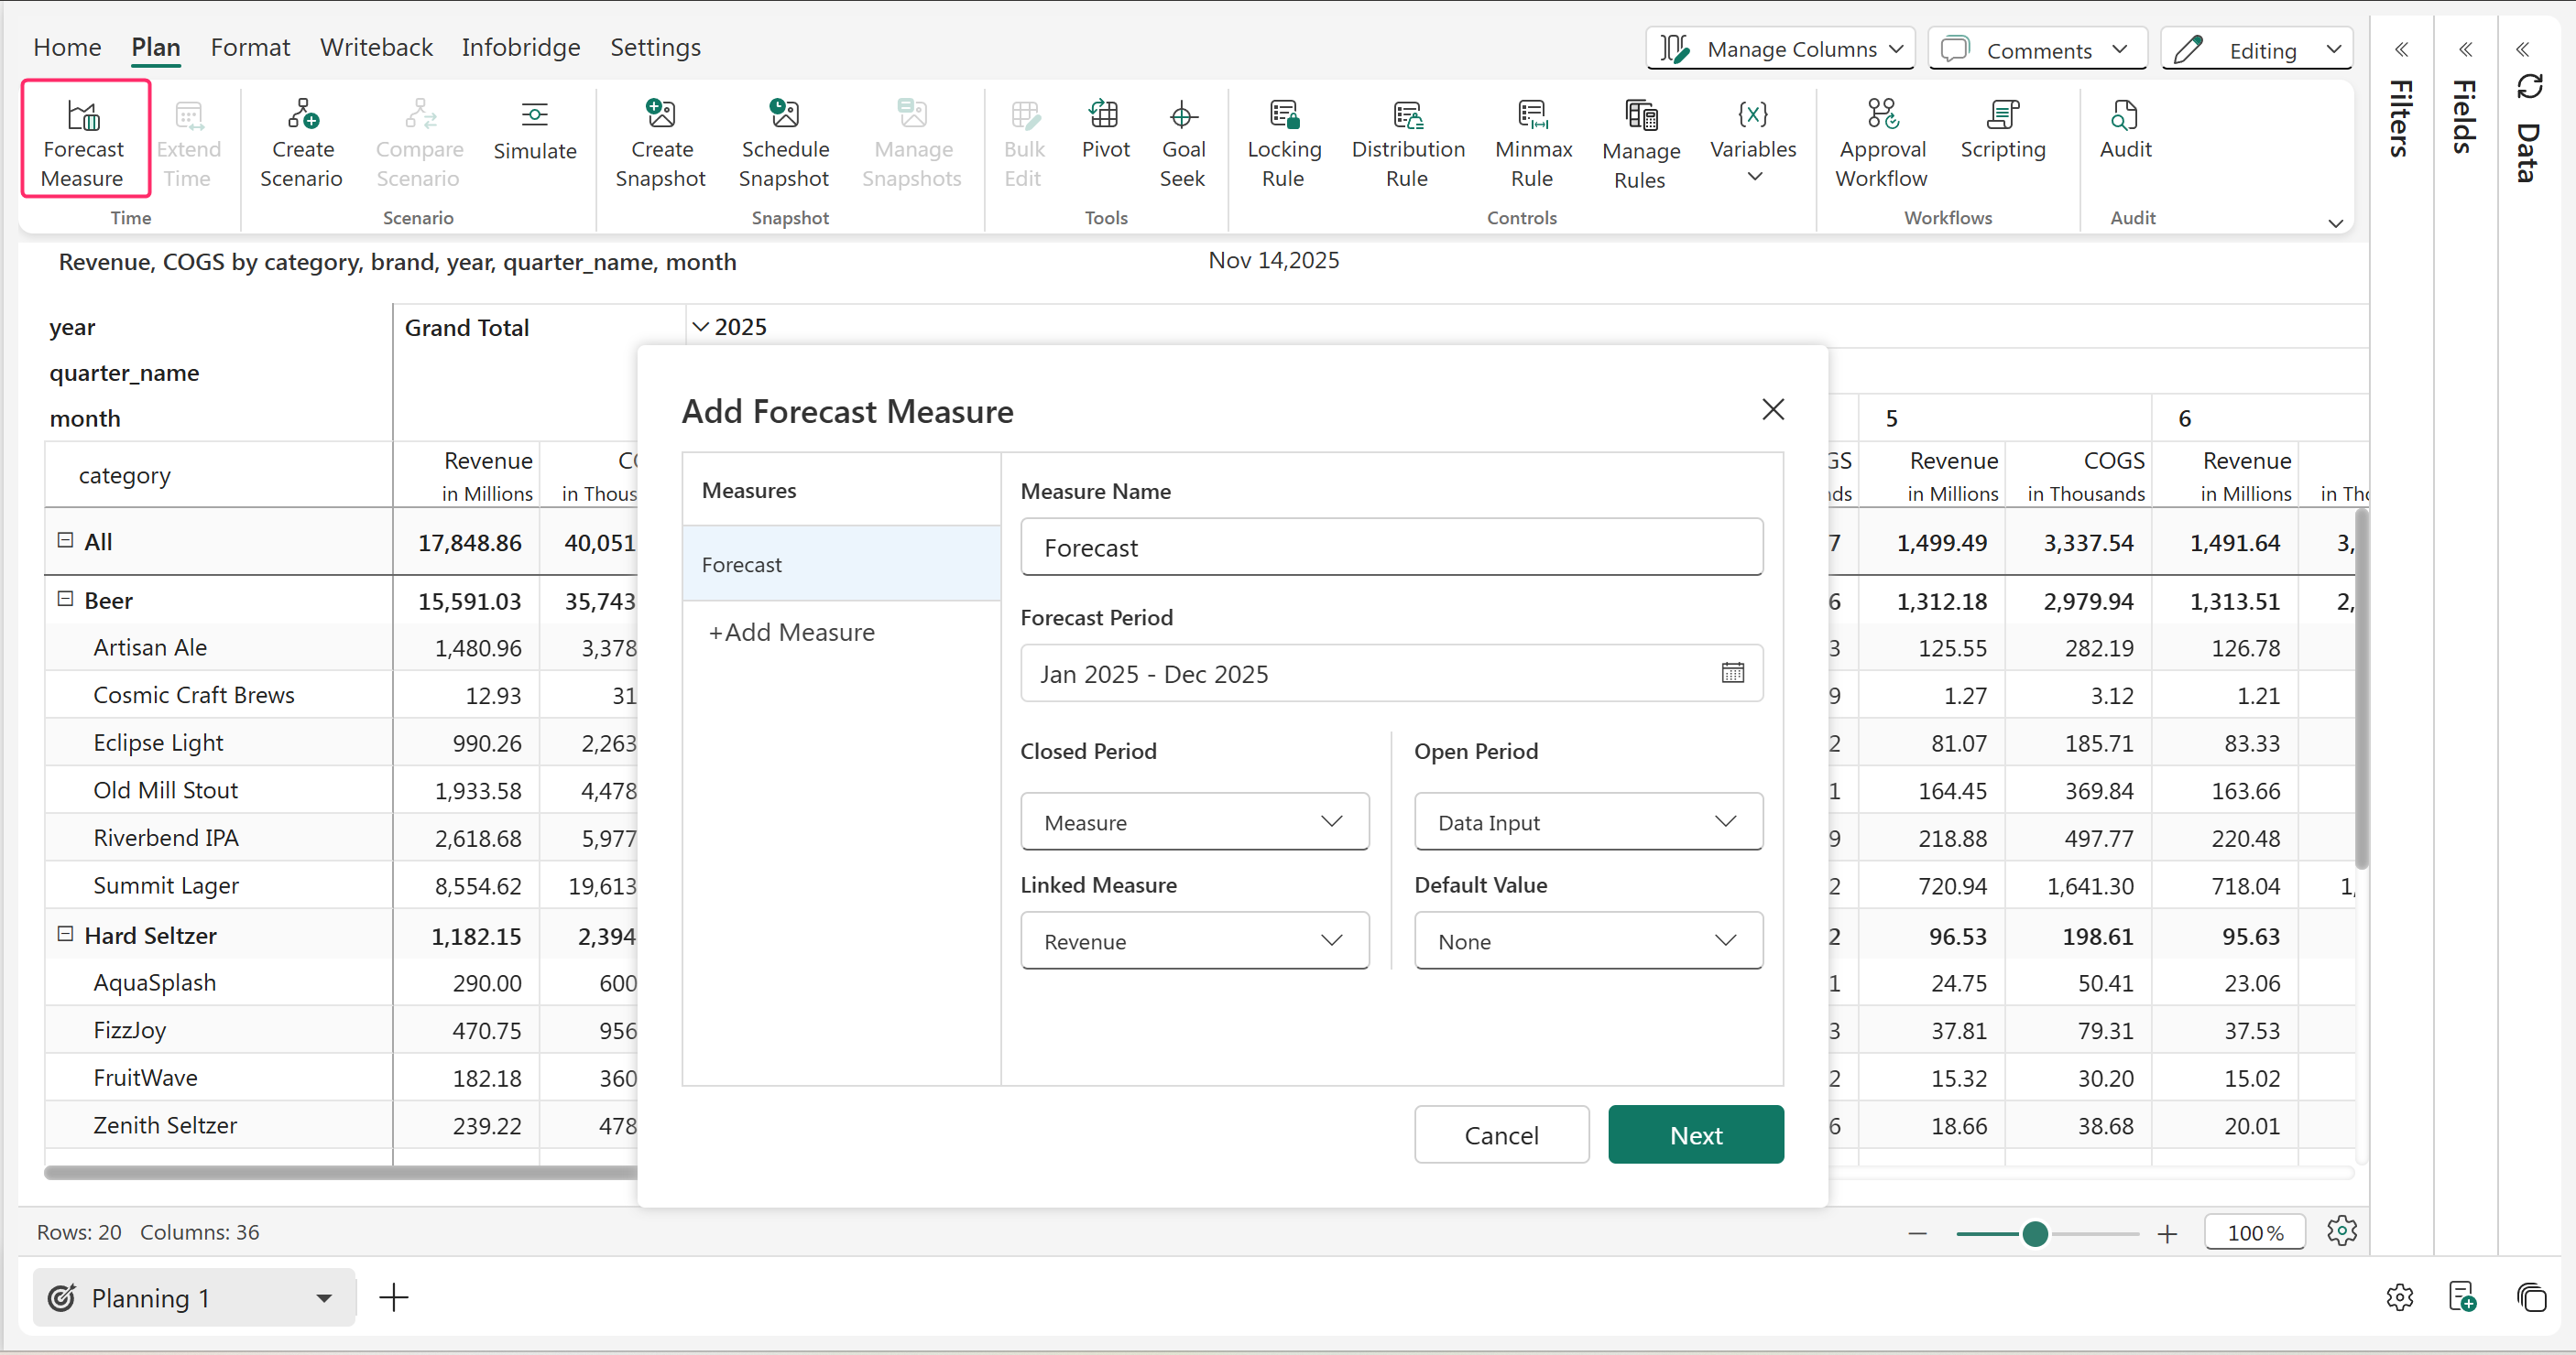
Task: Collapse the Hard Seltzer category row
Action: point(66,935)
